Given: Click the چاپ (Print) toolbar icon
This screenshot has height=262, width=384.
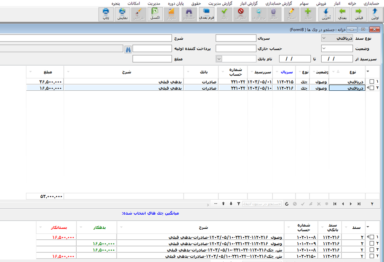Looking at the screenshot, I should (x=106, y=14).
